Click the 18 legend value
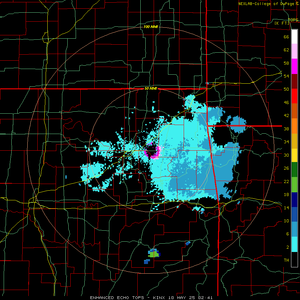The height and width of the screenshot is (300, 300). click(x=286, y=195)
